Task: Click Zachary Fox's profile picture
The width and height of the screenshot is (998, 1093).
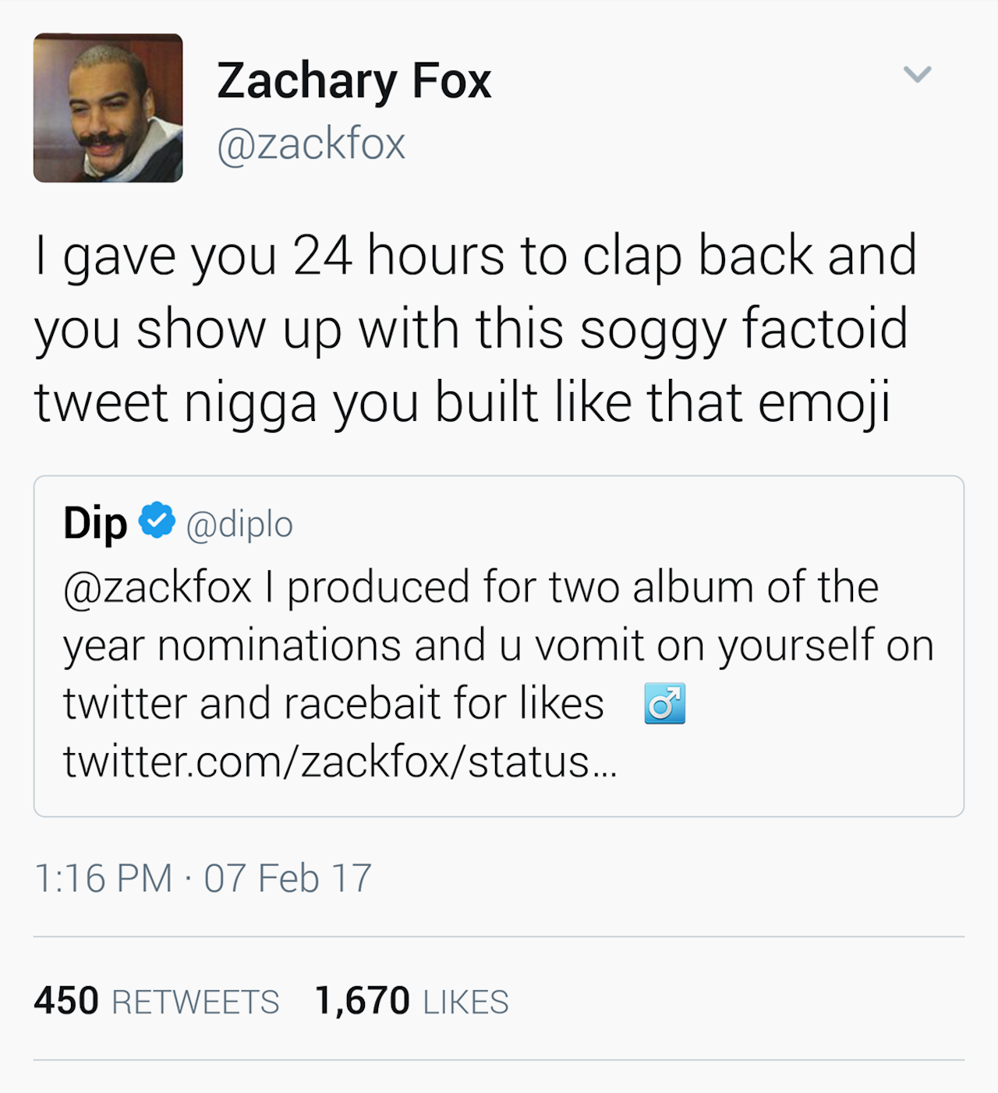Action: coord(108,108)
